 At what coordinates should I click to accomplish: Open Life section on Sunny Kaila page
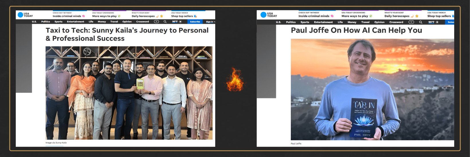click(91, 22)
